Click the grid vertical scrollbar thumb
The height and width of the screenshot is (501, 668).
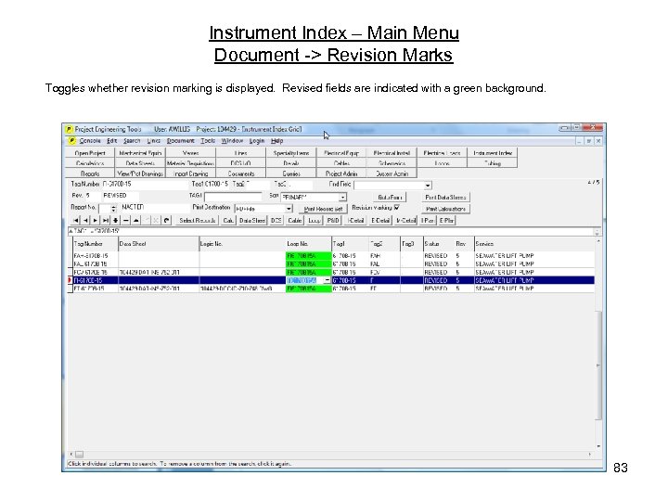[598, 366]
